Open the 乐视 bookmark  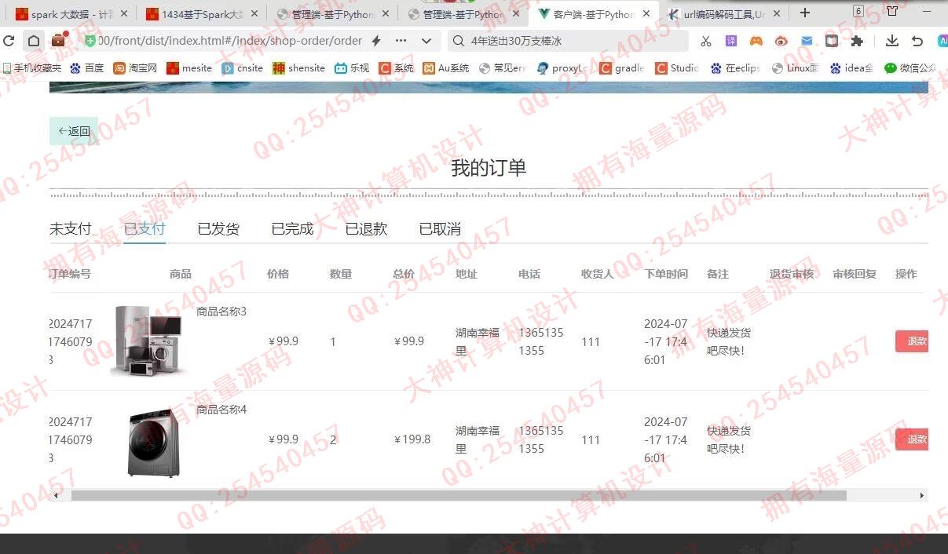click(x=352, y=68)
